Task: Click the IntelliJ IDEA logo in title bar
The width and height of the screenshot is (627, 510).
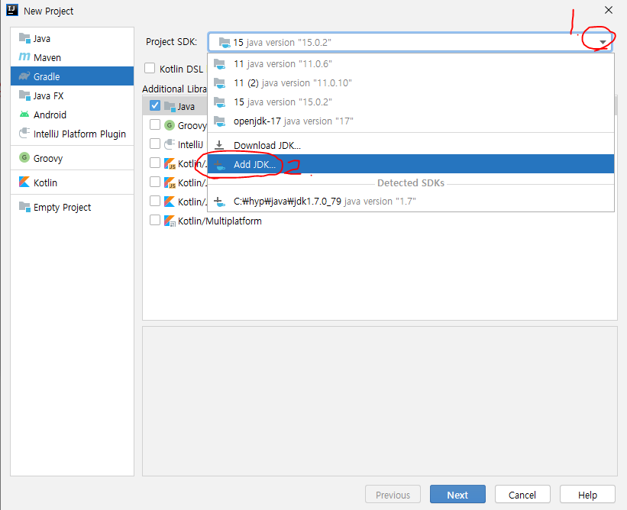Action: (12, 10)
